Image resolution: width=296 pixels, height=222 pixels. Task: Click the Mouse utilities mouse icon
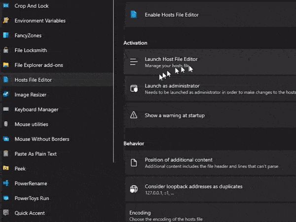[6, 124]
